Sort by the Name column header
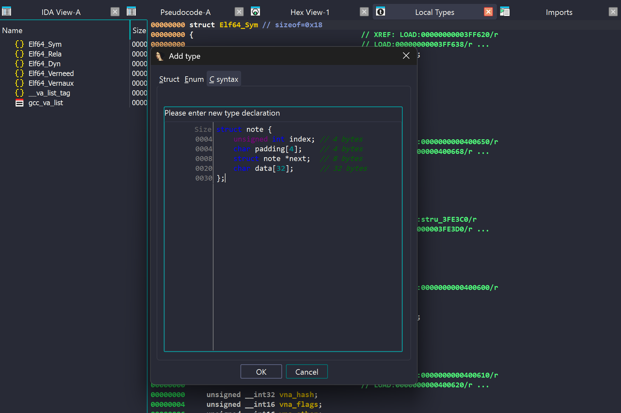The width and height of the screenshot is (621, 413). (12, 31)
